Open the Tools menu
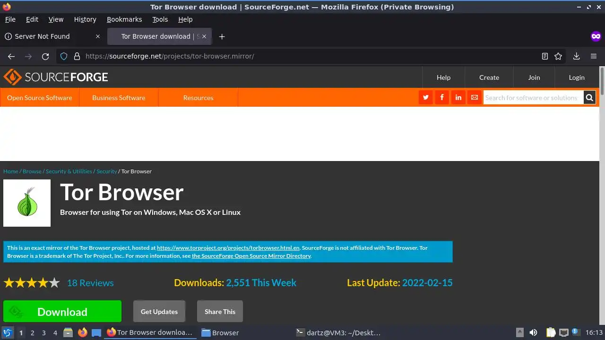 (x=160, y=19)
